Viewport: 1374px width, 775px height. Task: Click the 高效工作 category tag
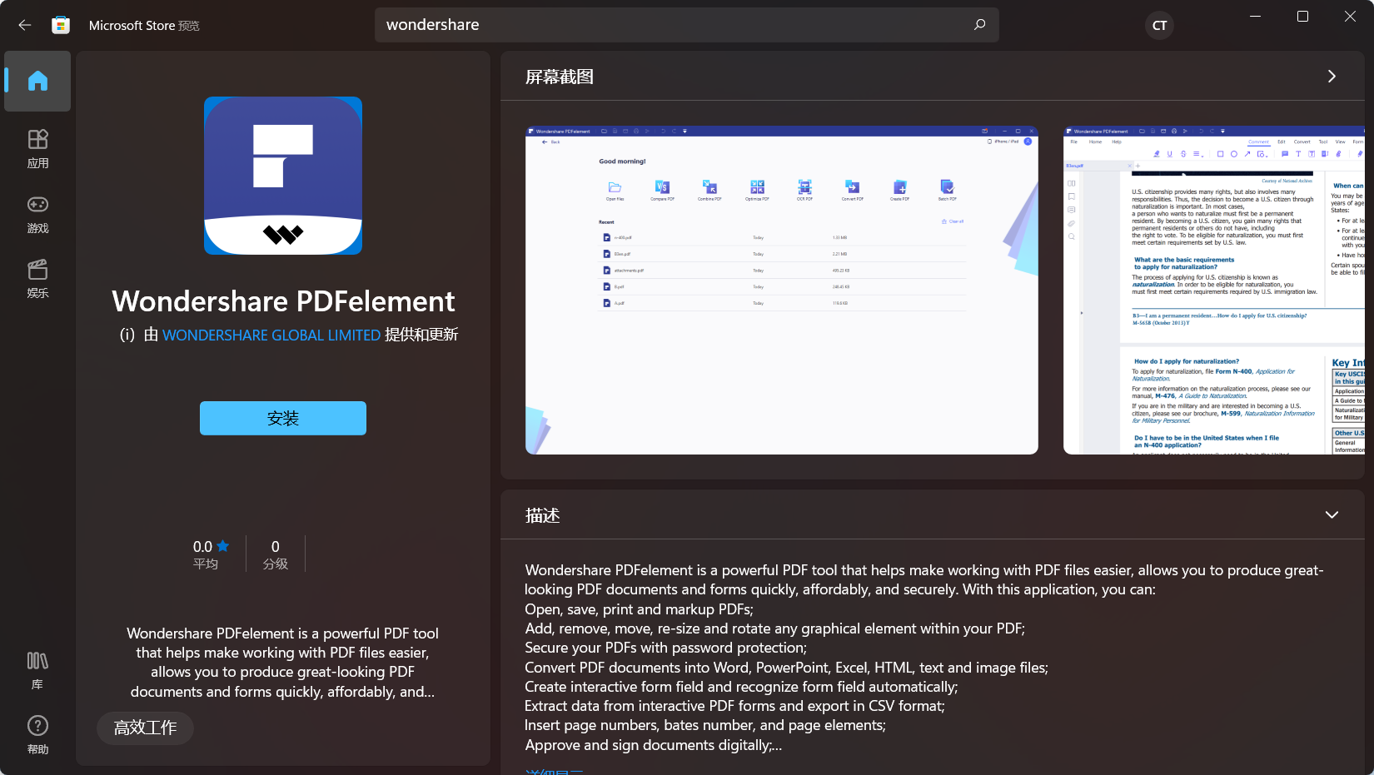pyautogui.click(x=145, y=728)
